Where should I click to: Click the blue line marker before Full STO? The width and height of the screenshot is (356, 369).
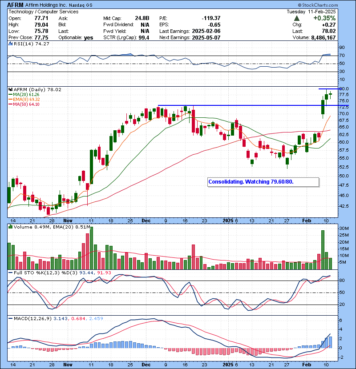[10, 273]
